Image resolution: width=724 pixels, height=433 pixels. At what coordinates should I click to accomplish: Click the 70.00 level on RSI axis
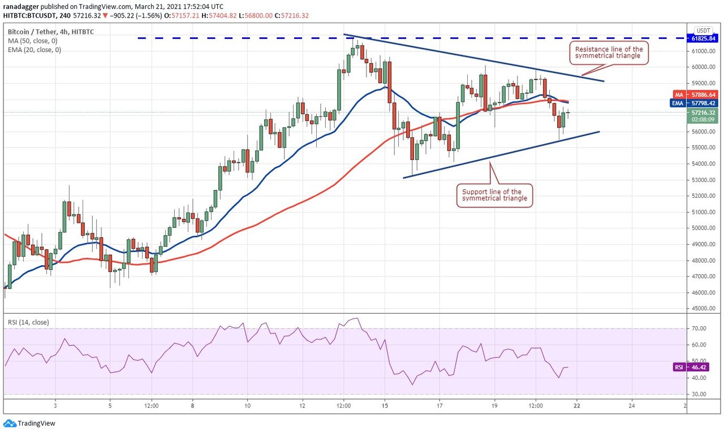point(700,328)
